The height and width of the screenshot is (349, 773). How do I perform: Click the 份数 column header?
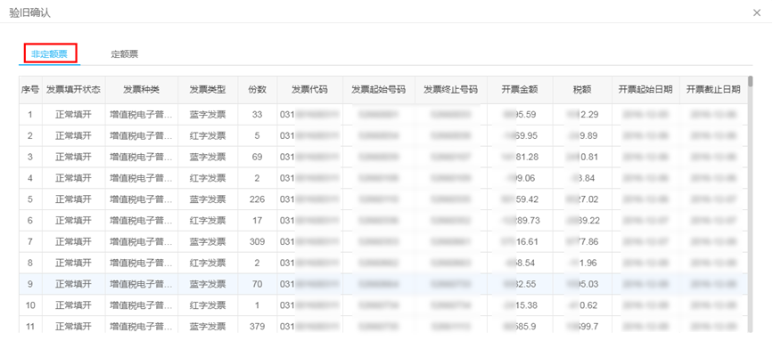(258, 90)
